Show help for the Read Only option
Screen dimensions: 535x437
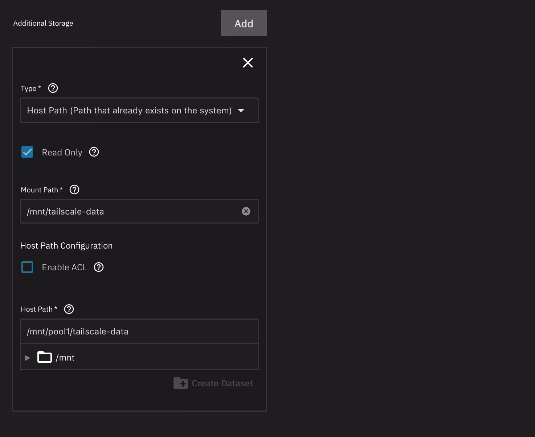coord(94,152)
